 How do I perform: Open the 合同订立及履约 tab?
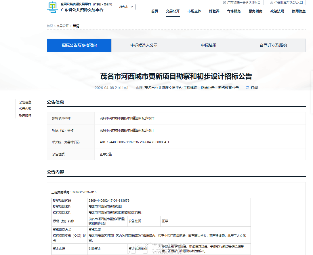[x=273, y=45]
